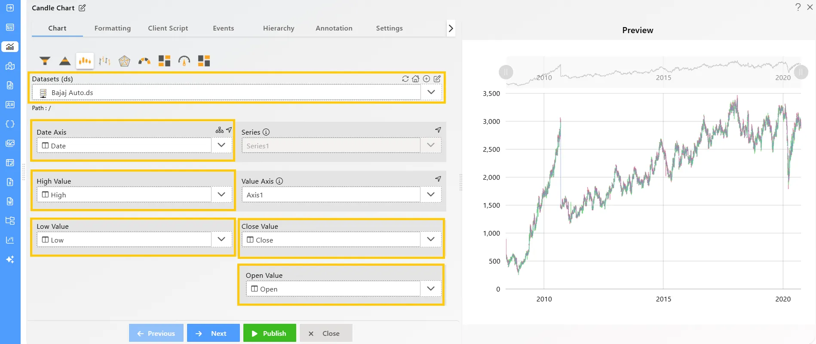
Task: Expand the Low Value dropdown
Action: point(221,239)
